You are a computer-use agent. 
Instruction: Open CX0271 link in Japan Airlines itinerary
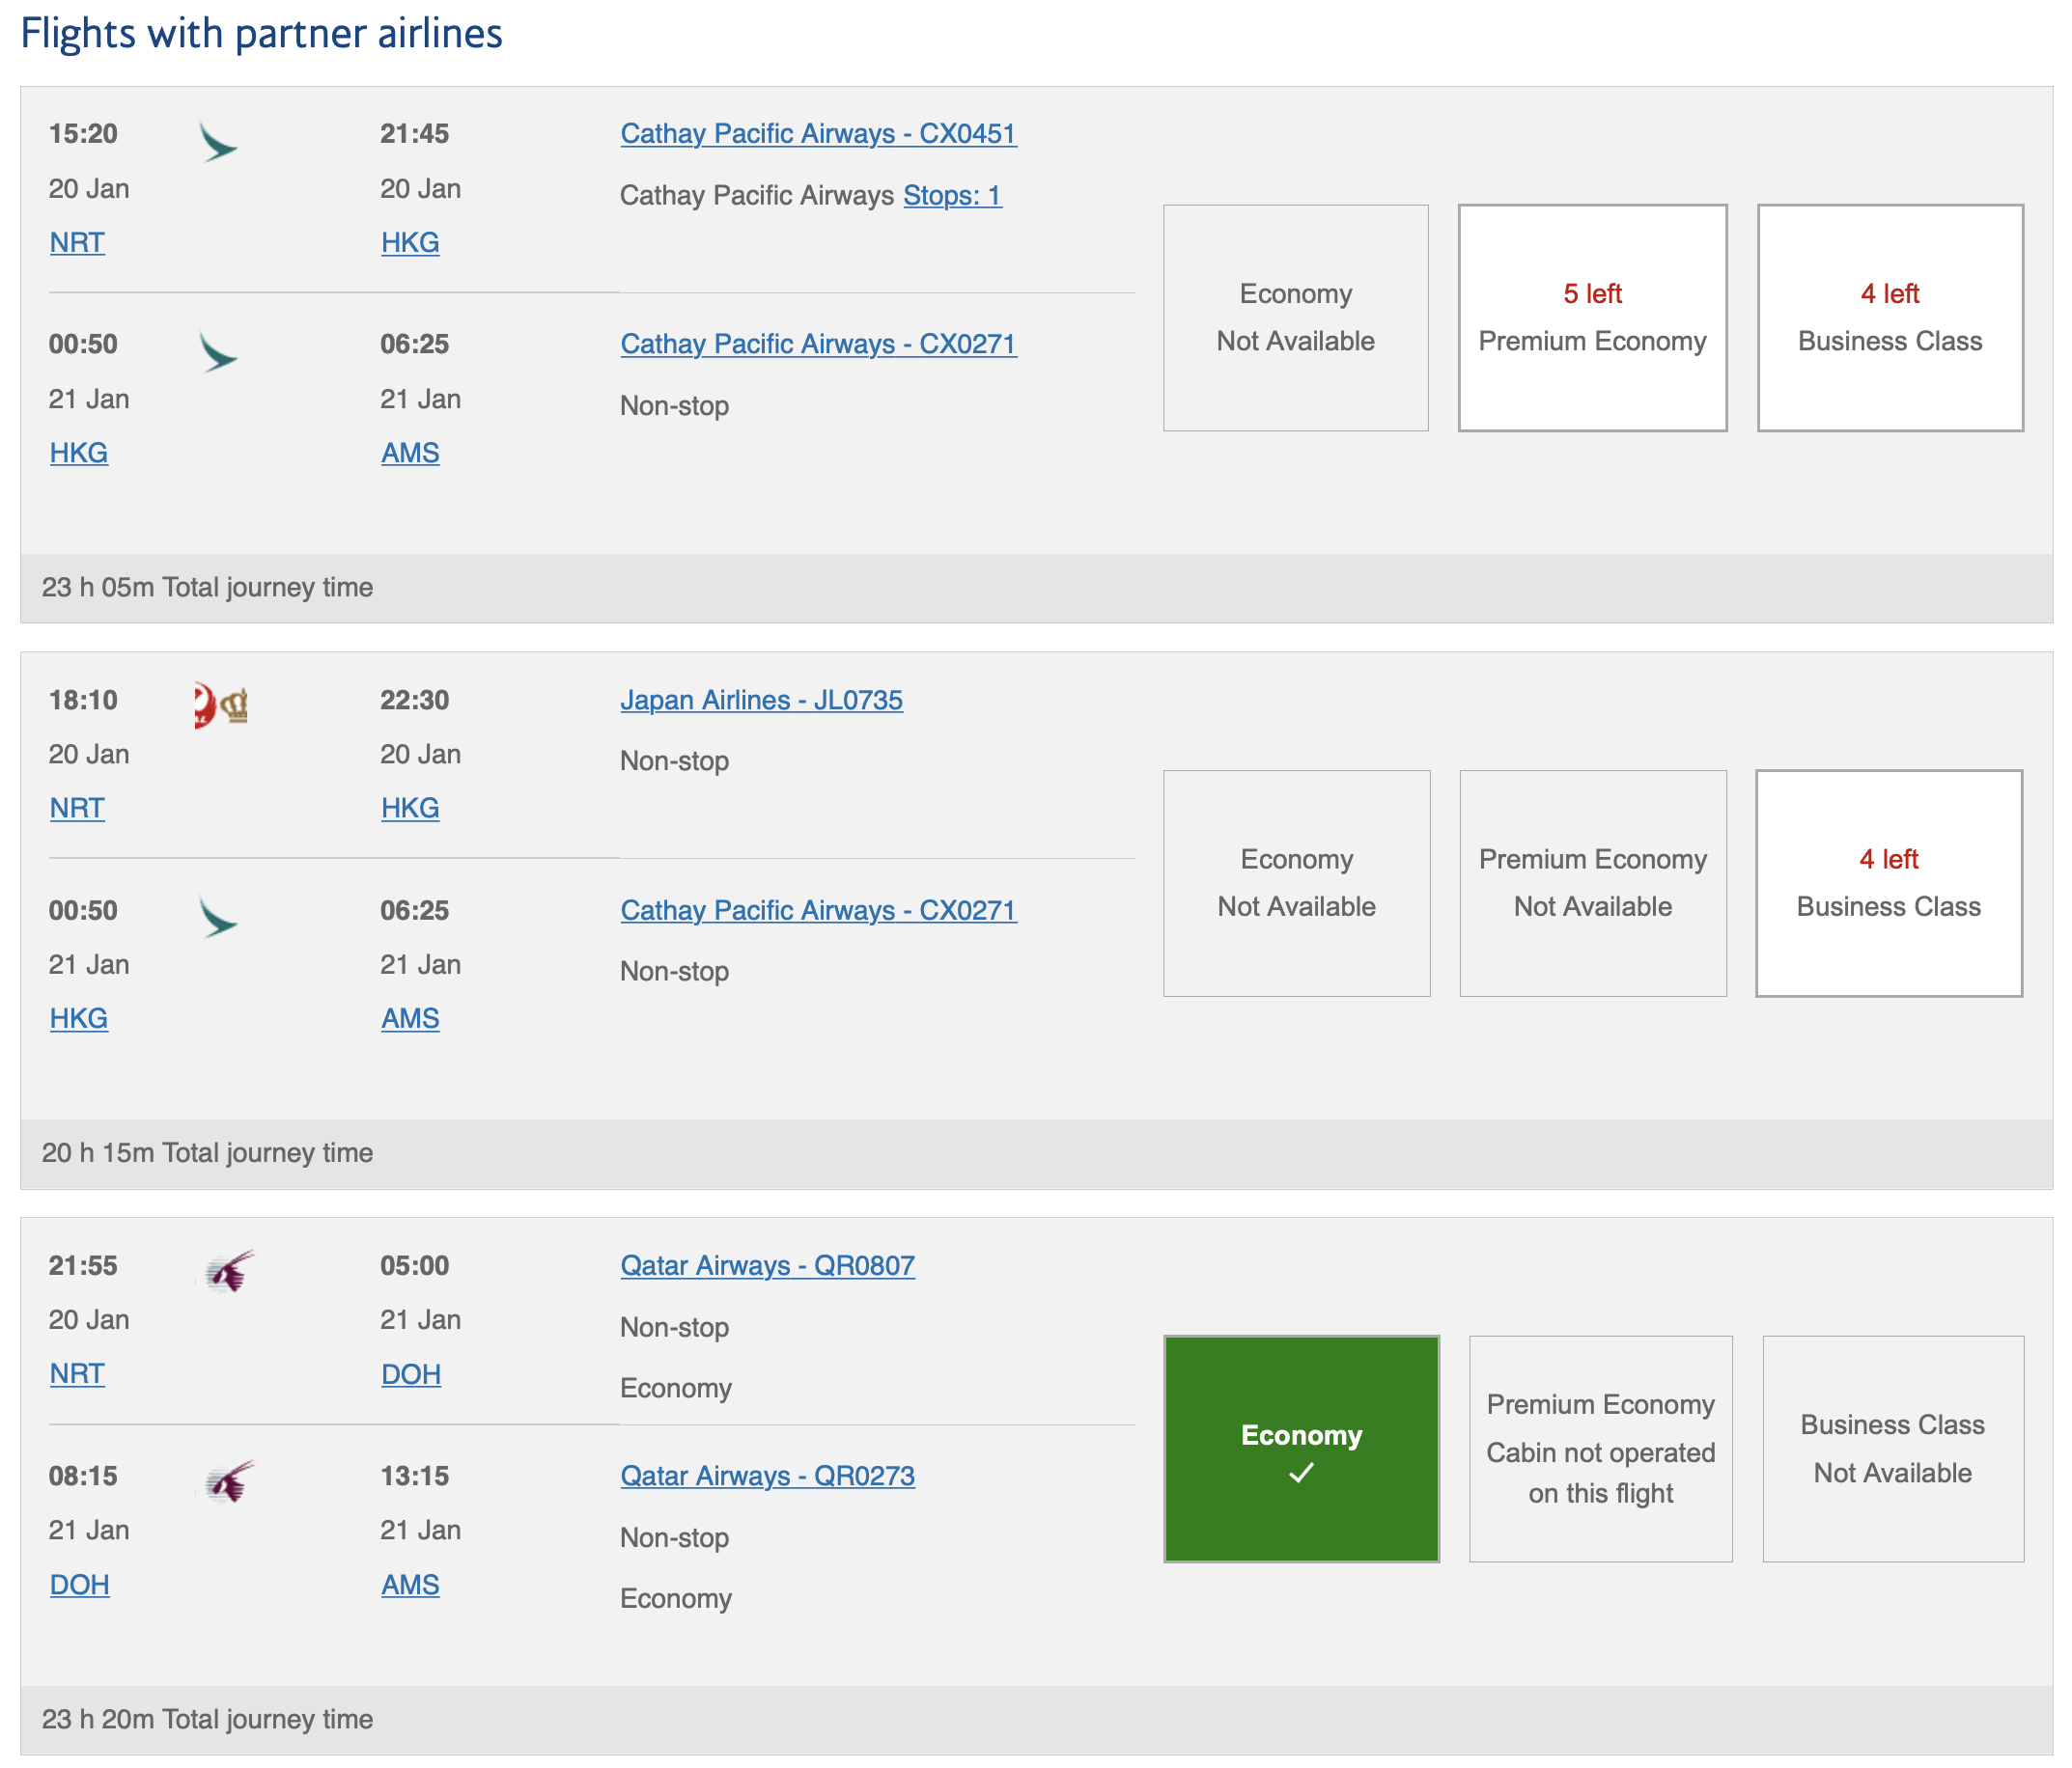click(x=817, y=910)
